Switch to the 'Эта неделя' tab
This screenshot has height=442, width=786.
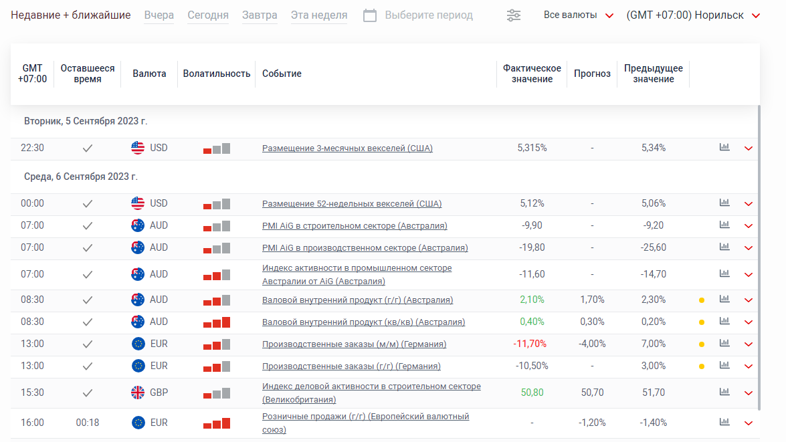(x=319, y=15)
